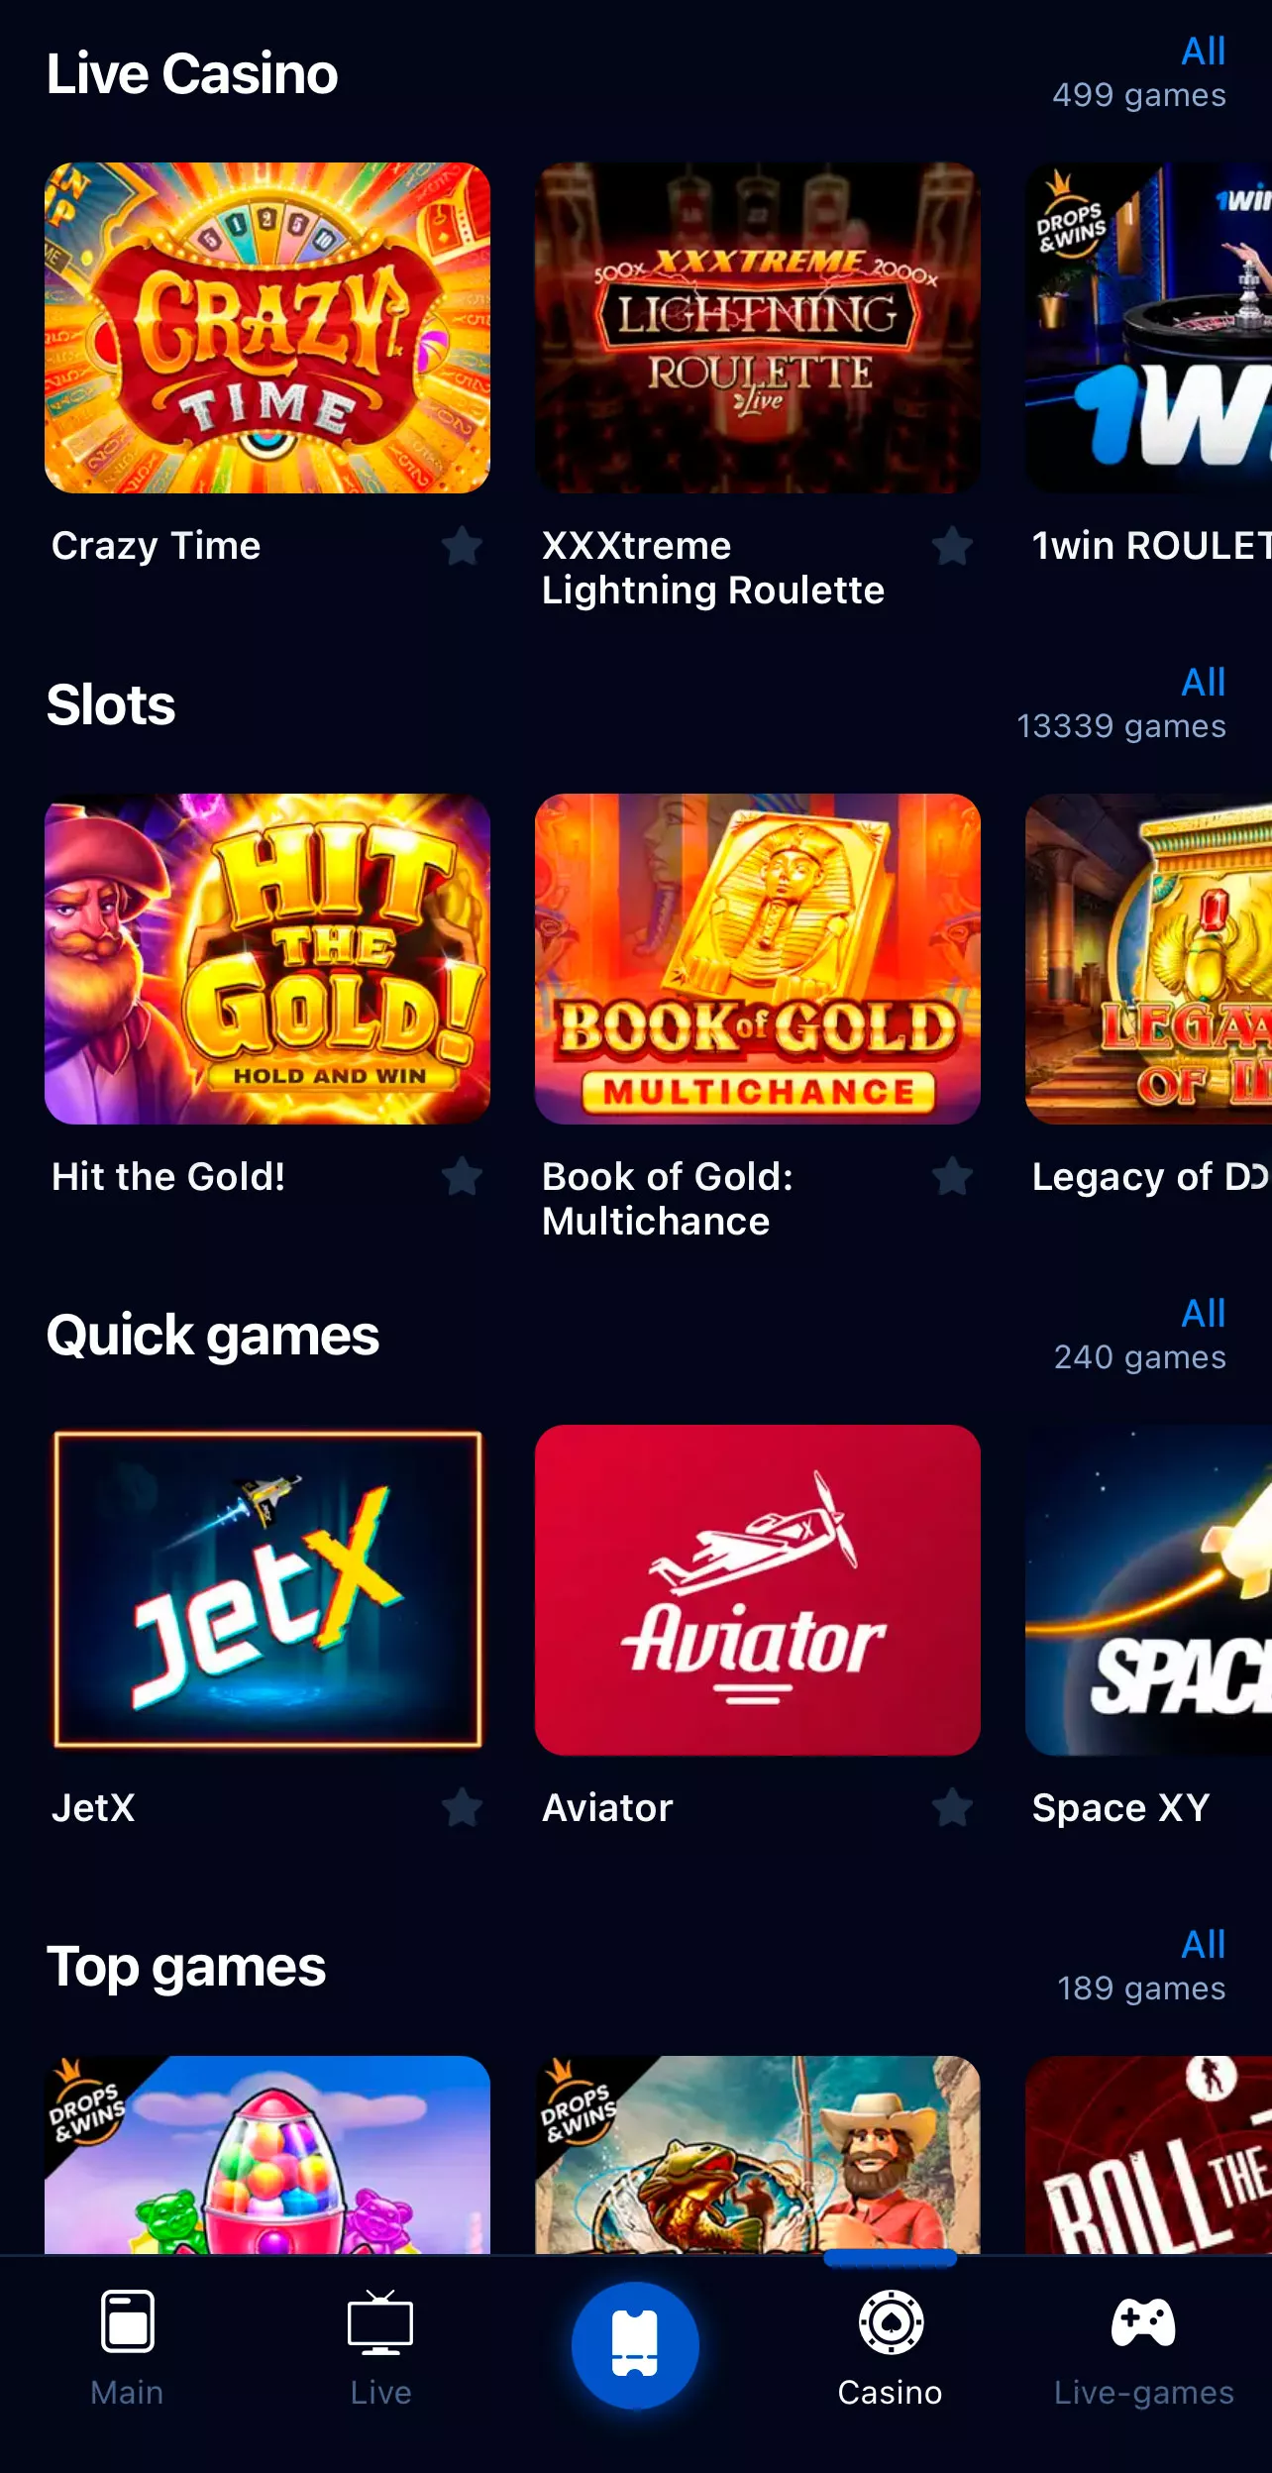This screenshot has width=1272, height=2473.
Task: Add Aviator to favorites via star
Action: (953, 1808)
